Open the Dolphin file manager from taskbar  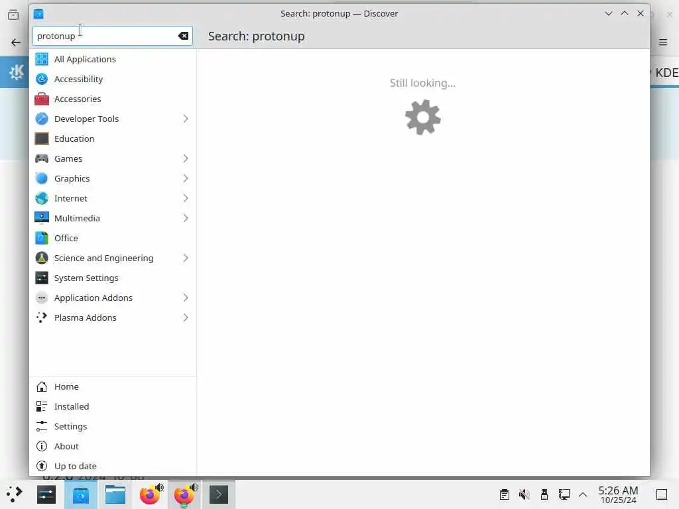(x=115, y=494)
